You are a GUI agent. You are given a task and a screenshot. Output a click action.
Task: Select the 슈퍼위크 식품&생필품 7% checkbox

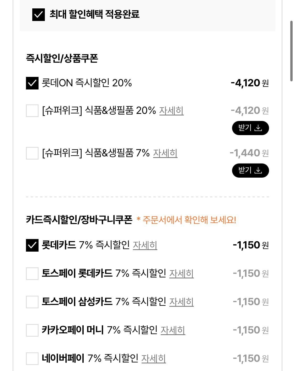coord(32,153)
